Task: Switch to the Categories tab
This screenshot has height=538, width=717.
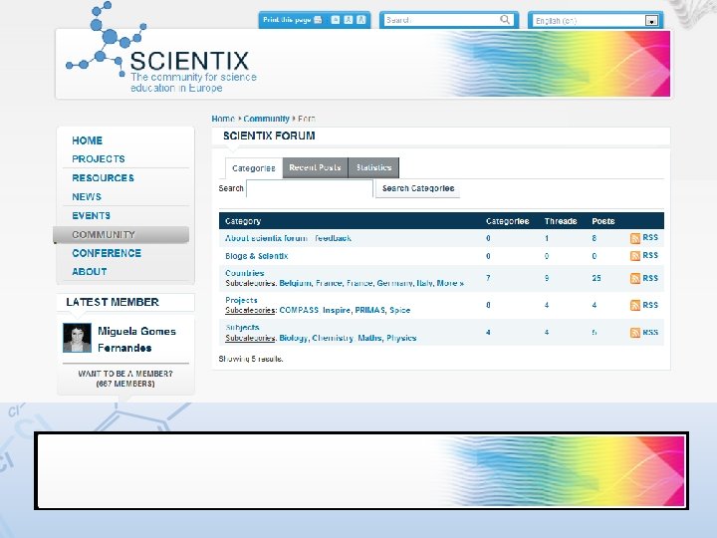Action: [x=254, y=168]
